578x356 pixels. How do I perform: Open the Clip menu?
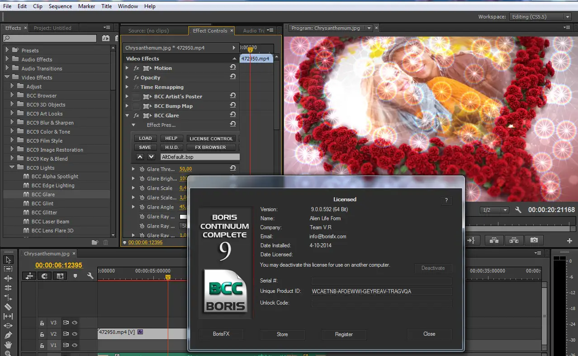38,6
